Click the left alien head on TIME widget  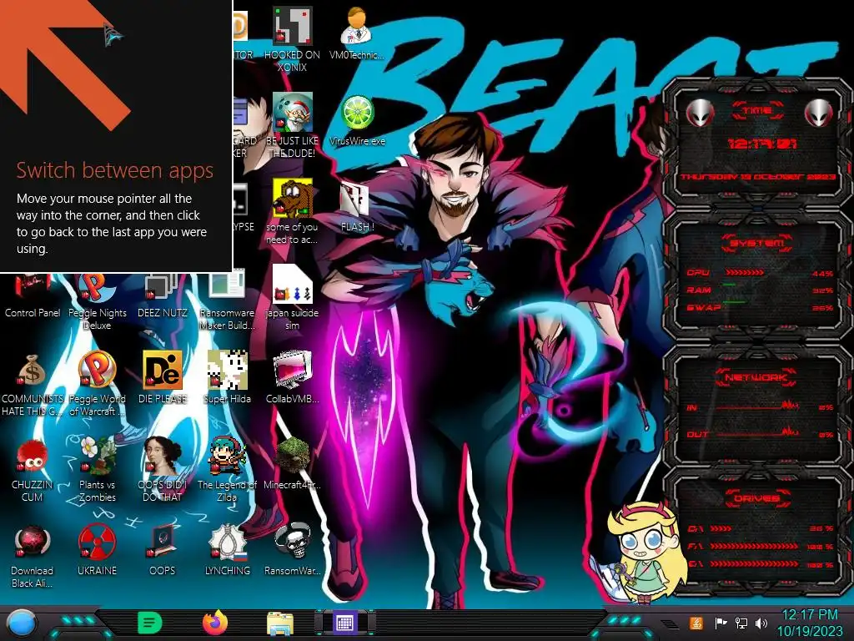coord(701,114)
